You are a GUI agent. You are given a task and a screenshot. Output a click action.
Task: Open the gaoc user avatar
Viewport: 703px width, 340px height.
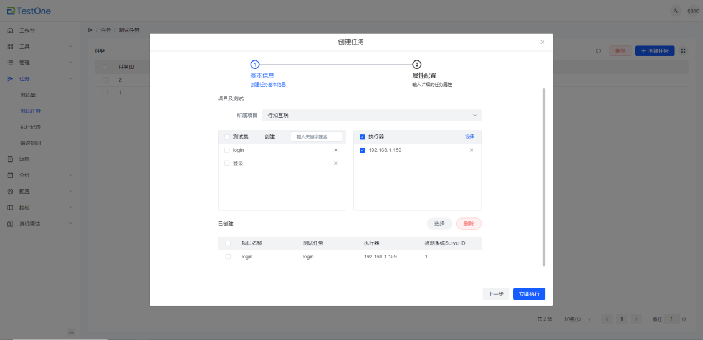[693, 11]
